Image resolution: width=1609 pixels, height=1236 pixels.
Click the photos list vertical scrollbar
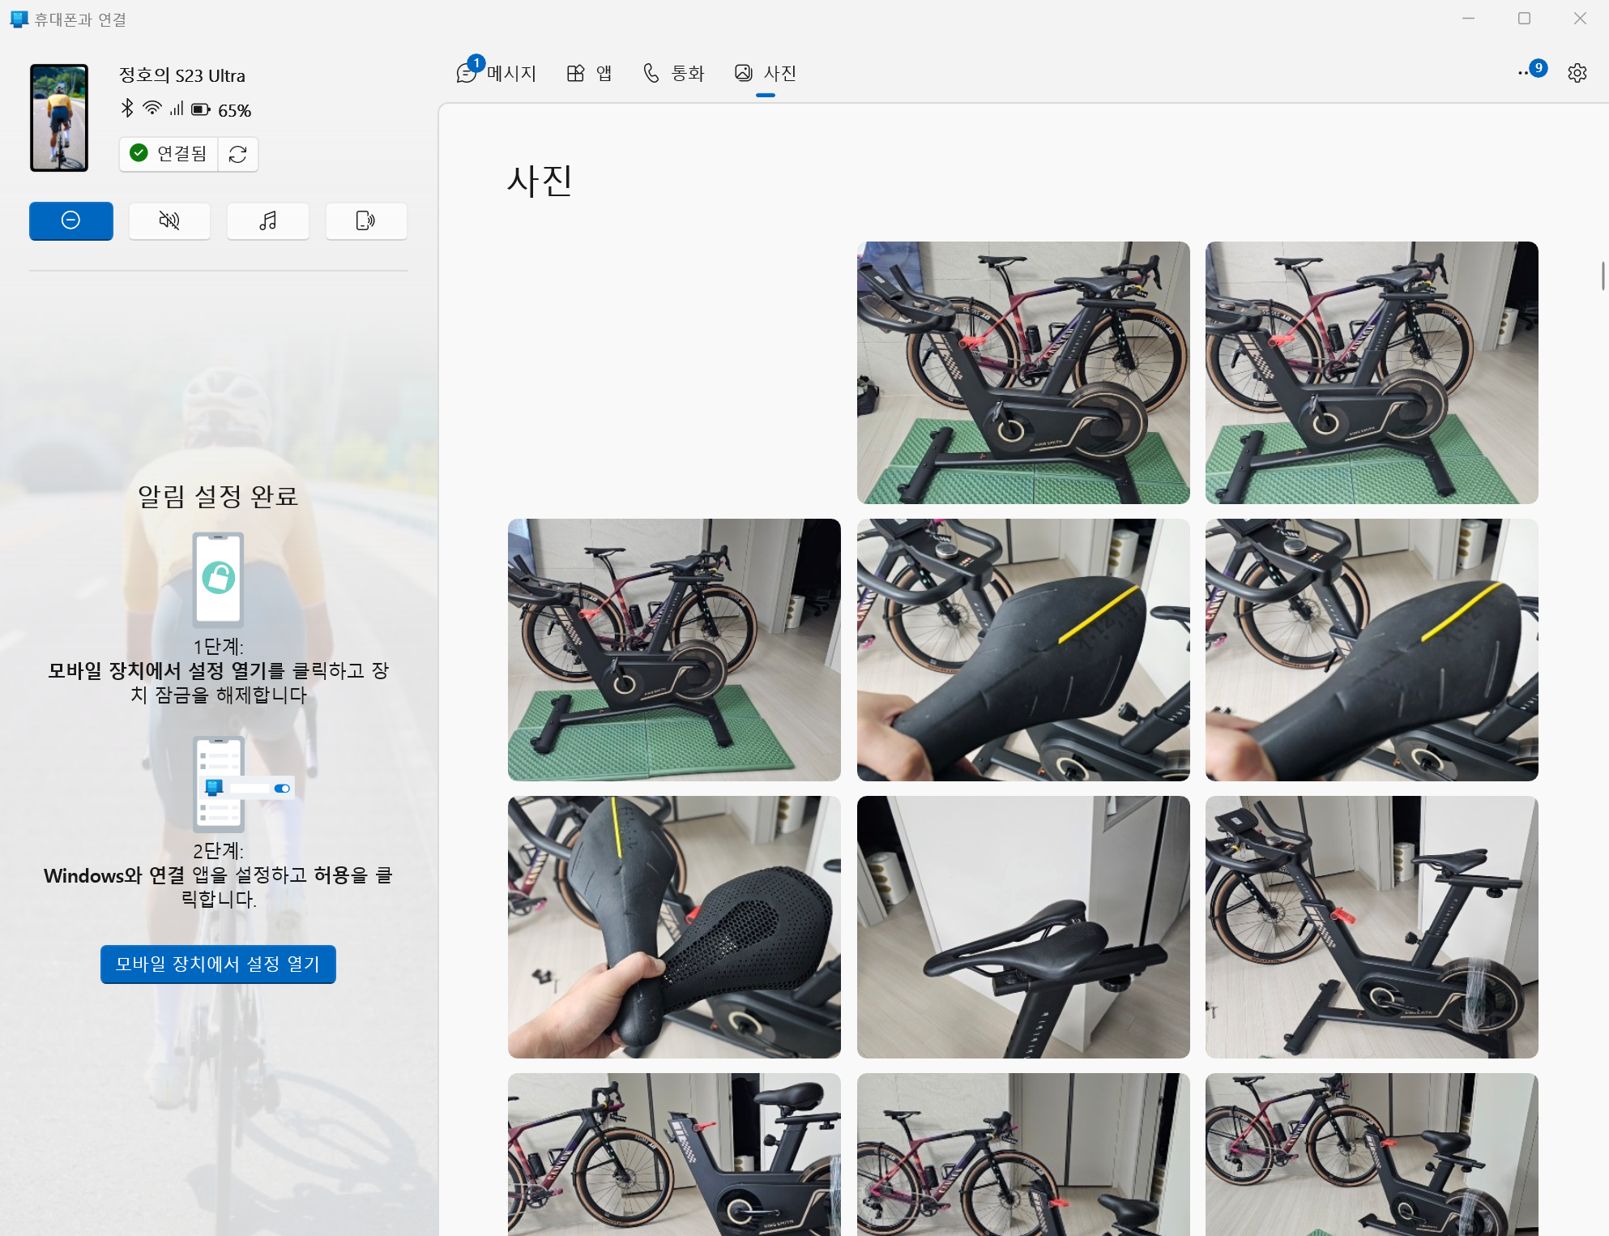coord(1602,276)
